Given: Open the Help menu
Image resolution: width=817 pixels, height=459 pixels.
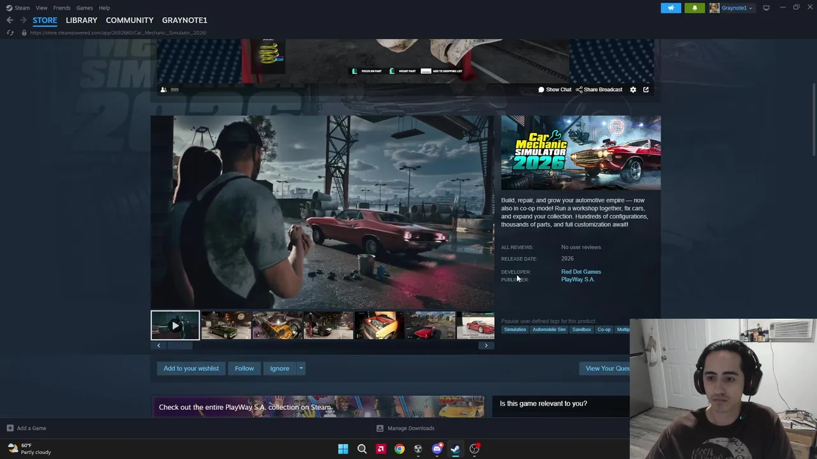Looking at the screenshot, I should [104, 8].
